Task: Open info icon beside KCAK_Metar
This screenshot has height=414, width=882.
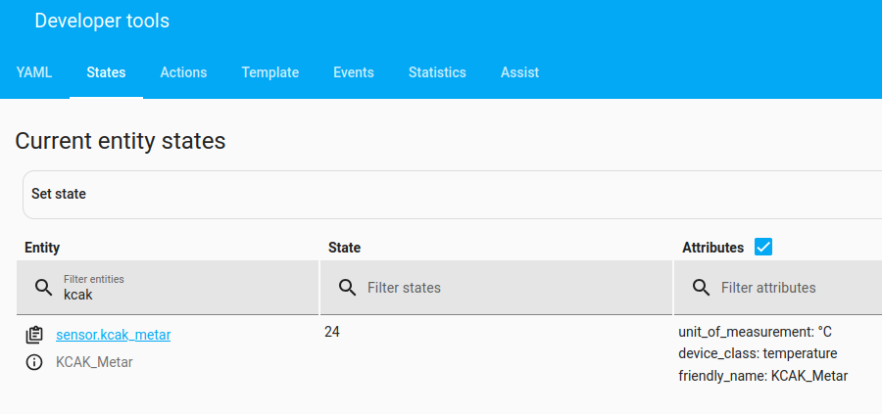Action: click(x=34, y=362)
